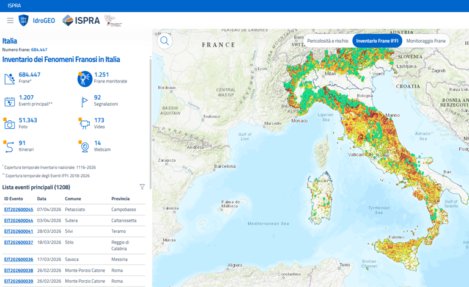
Task: Switch to Pericolosità e rischio tab
Action: [x=328, y=41]
